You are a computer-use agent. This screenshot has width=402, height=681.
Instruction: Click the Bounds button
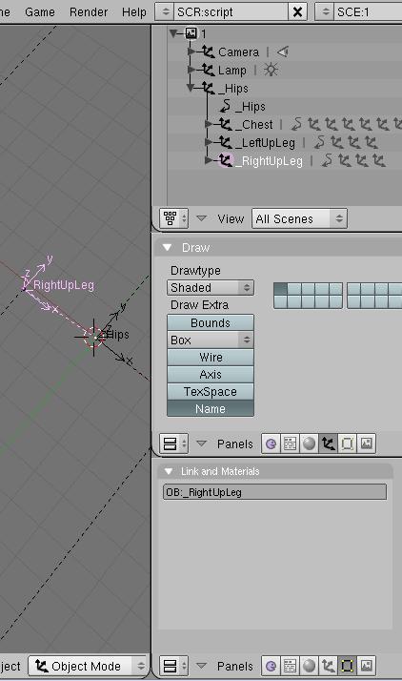pyautogui.click(x=211, y=322)
